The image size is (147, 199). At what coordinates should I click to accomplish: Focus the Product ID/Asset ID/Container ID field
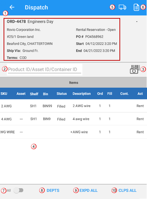(x=44, y=70)
